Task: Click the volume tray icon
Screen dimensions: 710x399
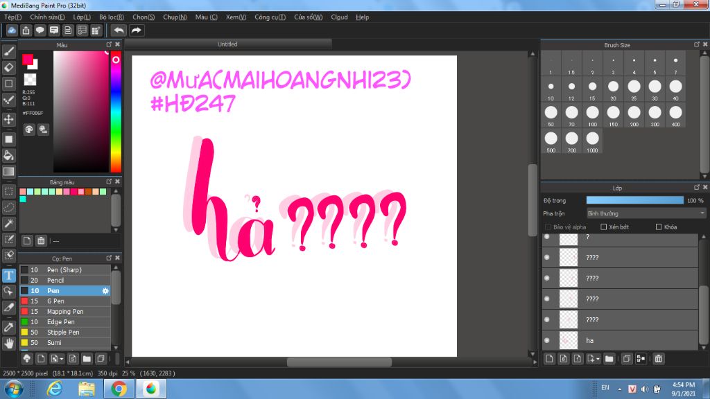Action: [644, 389]
